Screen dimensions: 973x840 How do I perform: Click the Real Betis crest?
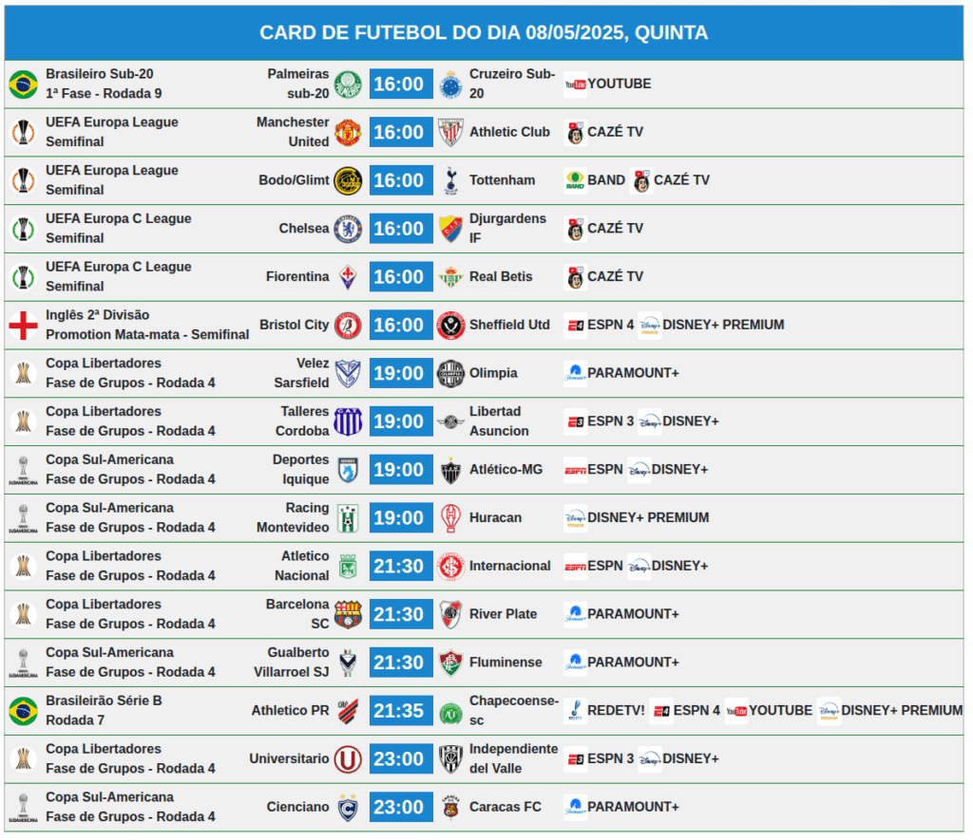(451, 278)
